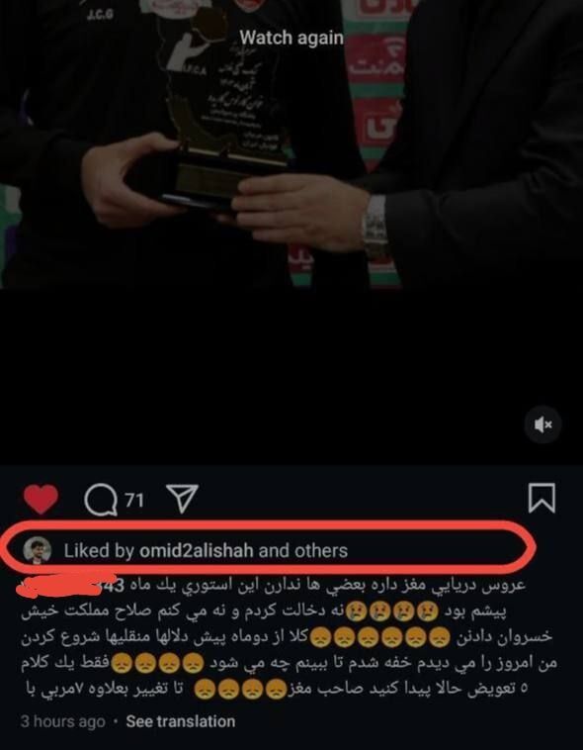Save the post with the bookmark icon
583x750 pixels.
[x=541, y=498]
